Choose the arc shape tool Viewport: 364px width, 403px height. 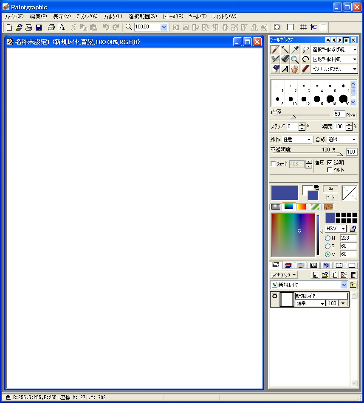click(305, 59)
